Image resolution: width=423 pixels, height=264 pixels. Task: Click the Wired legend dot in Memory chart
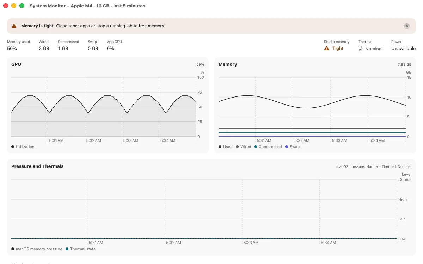click(237, 147)
